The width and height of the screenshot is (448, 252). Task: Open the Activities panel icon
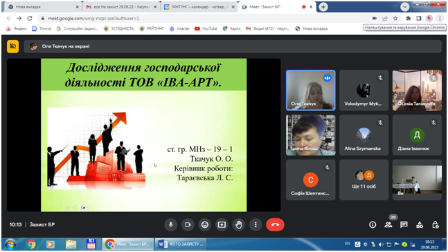[x=420, y=224]
